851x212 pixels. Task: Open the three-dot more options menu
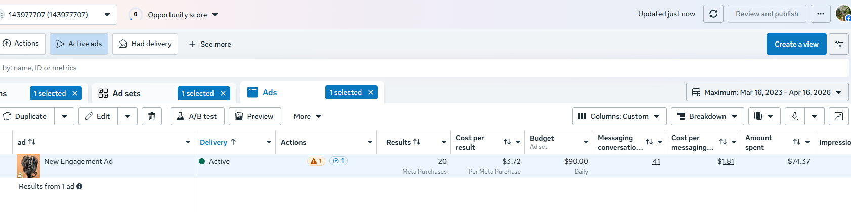820,14
